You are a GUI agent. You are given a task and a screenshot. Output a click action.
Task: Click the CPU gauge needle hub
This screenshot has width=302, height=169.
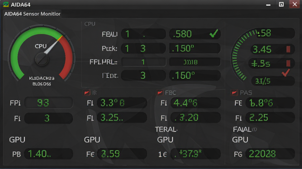pos(42,59)
